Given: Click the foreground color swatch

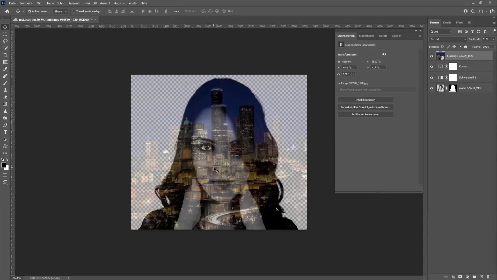Looking at the screenshot, I should [x=3, y=165].
